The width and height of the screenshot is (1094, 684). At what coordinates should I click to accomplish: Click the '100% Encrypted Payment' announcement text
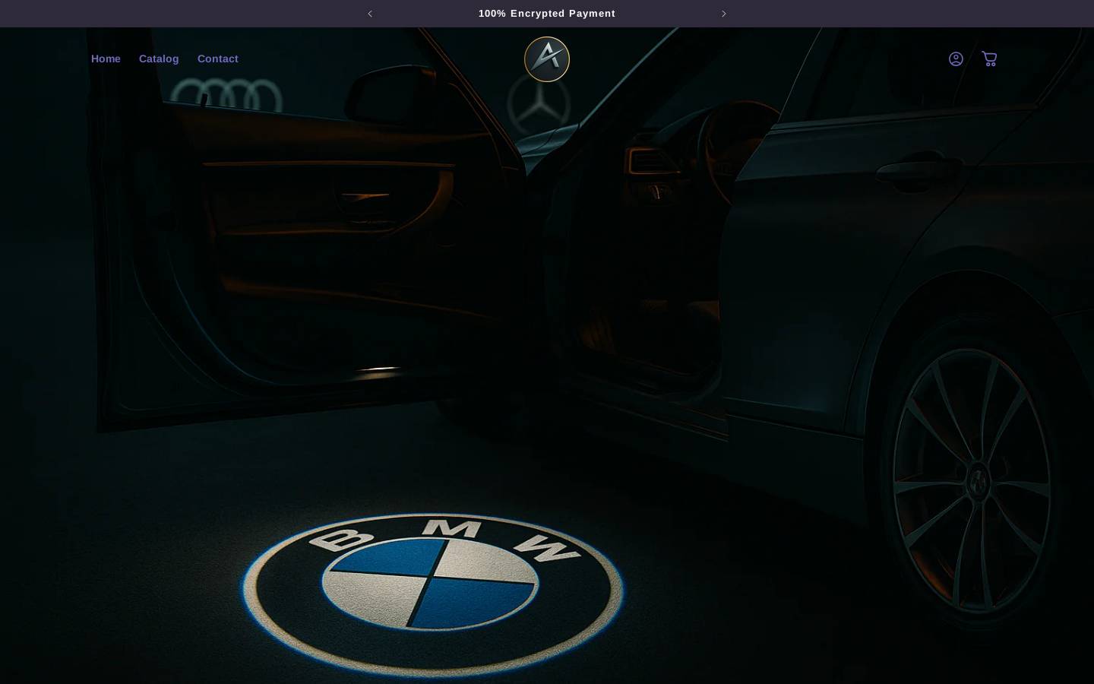[x=547, y=14]
